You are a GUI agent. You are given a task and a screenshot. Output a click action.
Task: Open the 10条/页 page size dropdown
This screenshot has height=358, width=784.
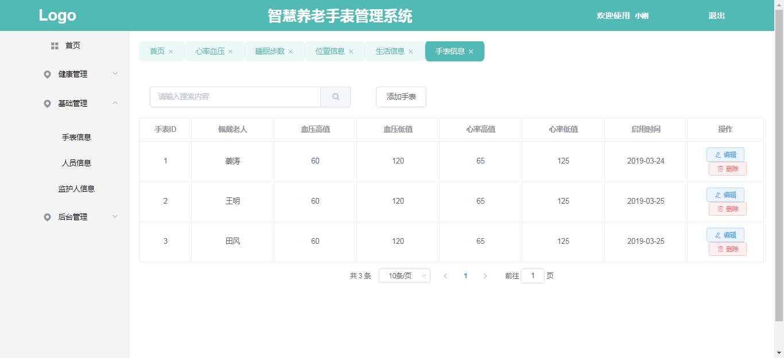(x=404, y=276)
